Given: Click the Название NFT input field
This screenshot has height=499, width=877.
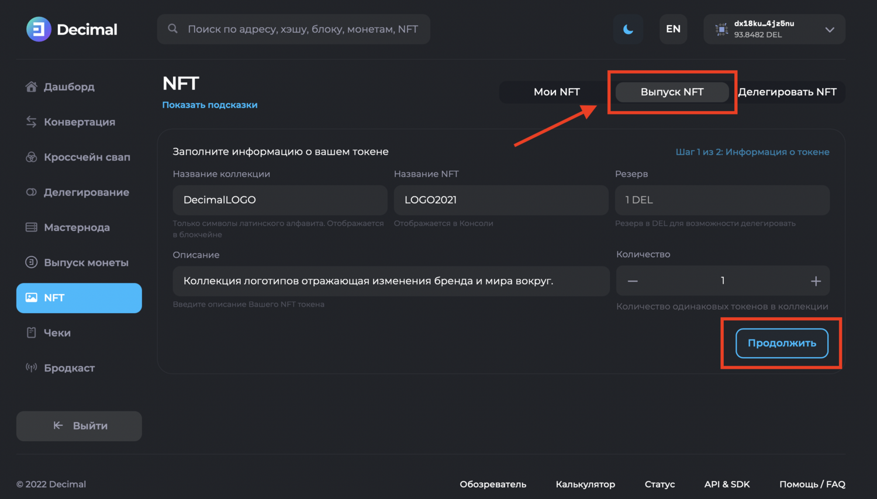Looking at the screenshot, I should 501,200.
